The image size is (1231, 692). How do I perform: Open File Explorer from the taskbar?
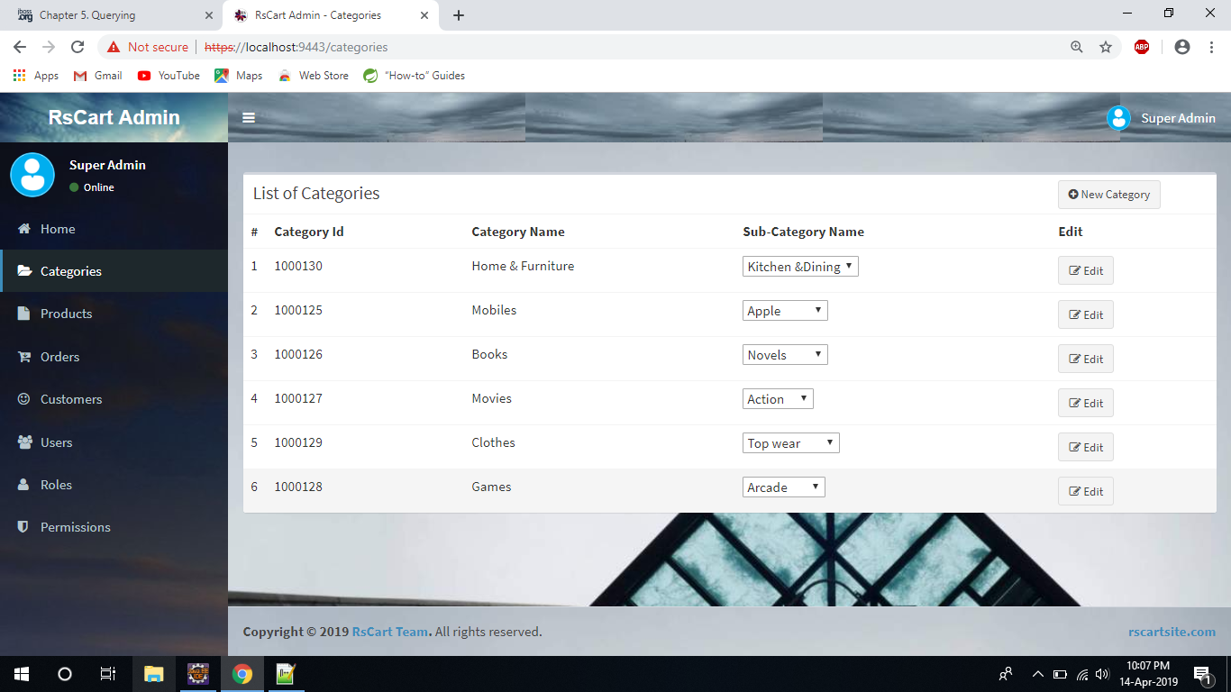pos(154,674)
